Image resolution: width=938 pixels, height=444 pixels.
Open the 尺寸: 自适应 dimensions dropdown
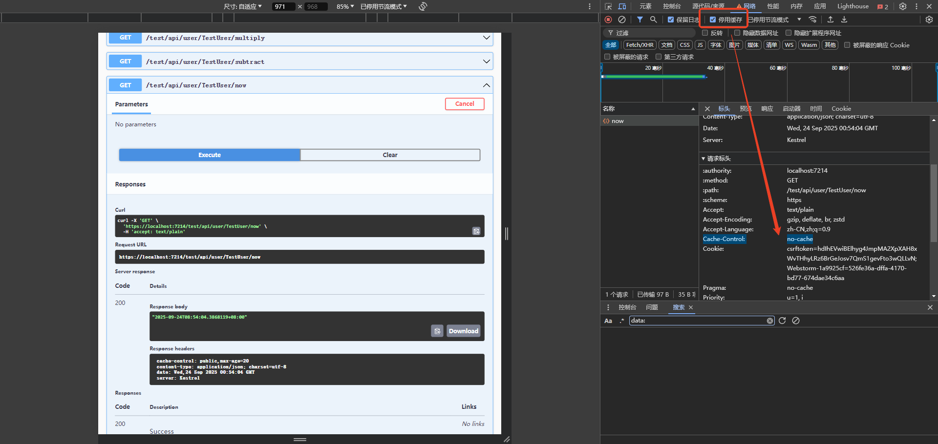point(243,6)
